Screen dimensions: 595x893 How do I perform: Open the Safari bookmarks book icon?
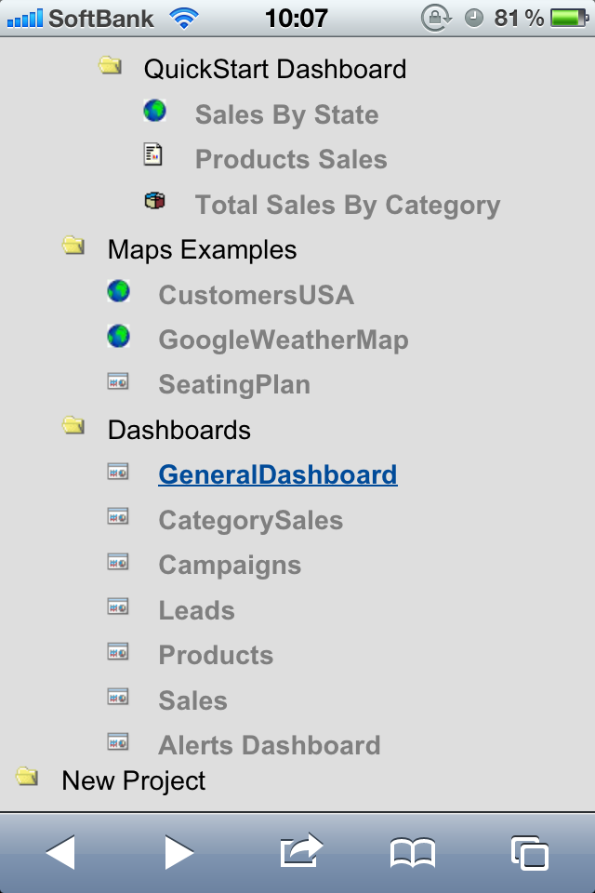(x=413, y=853)
